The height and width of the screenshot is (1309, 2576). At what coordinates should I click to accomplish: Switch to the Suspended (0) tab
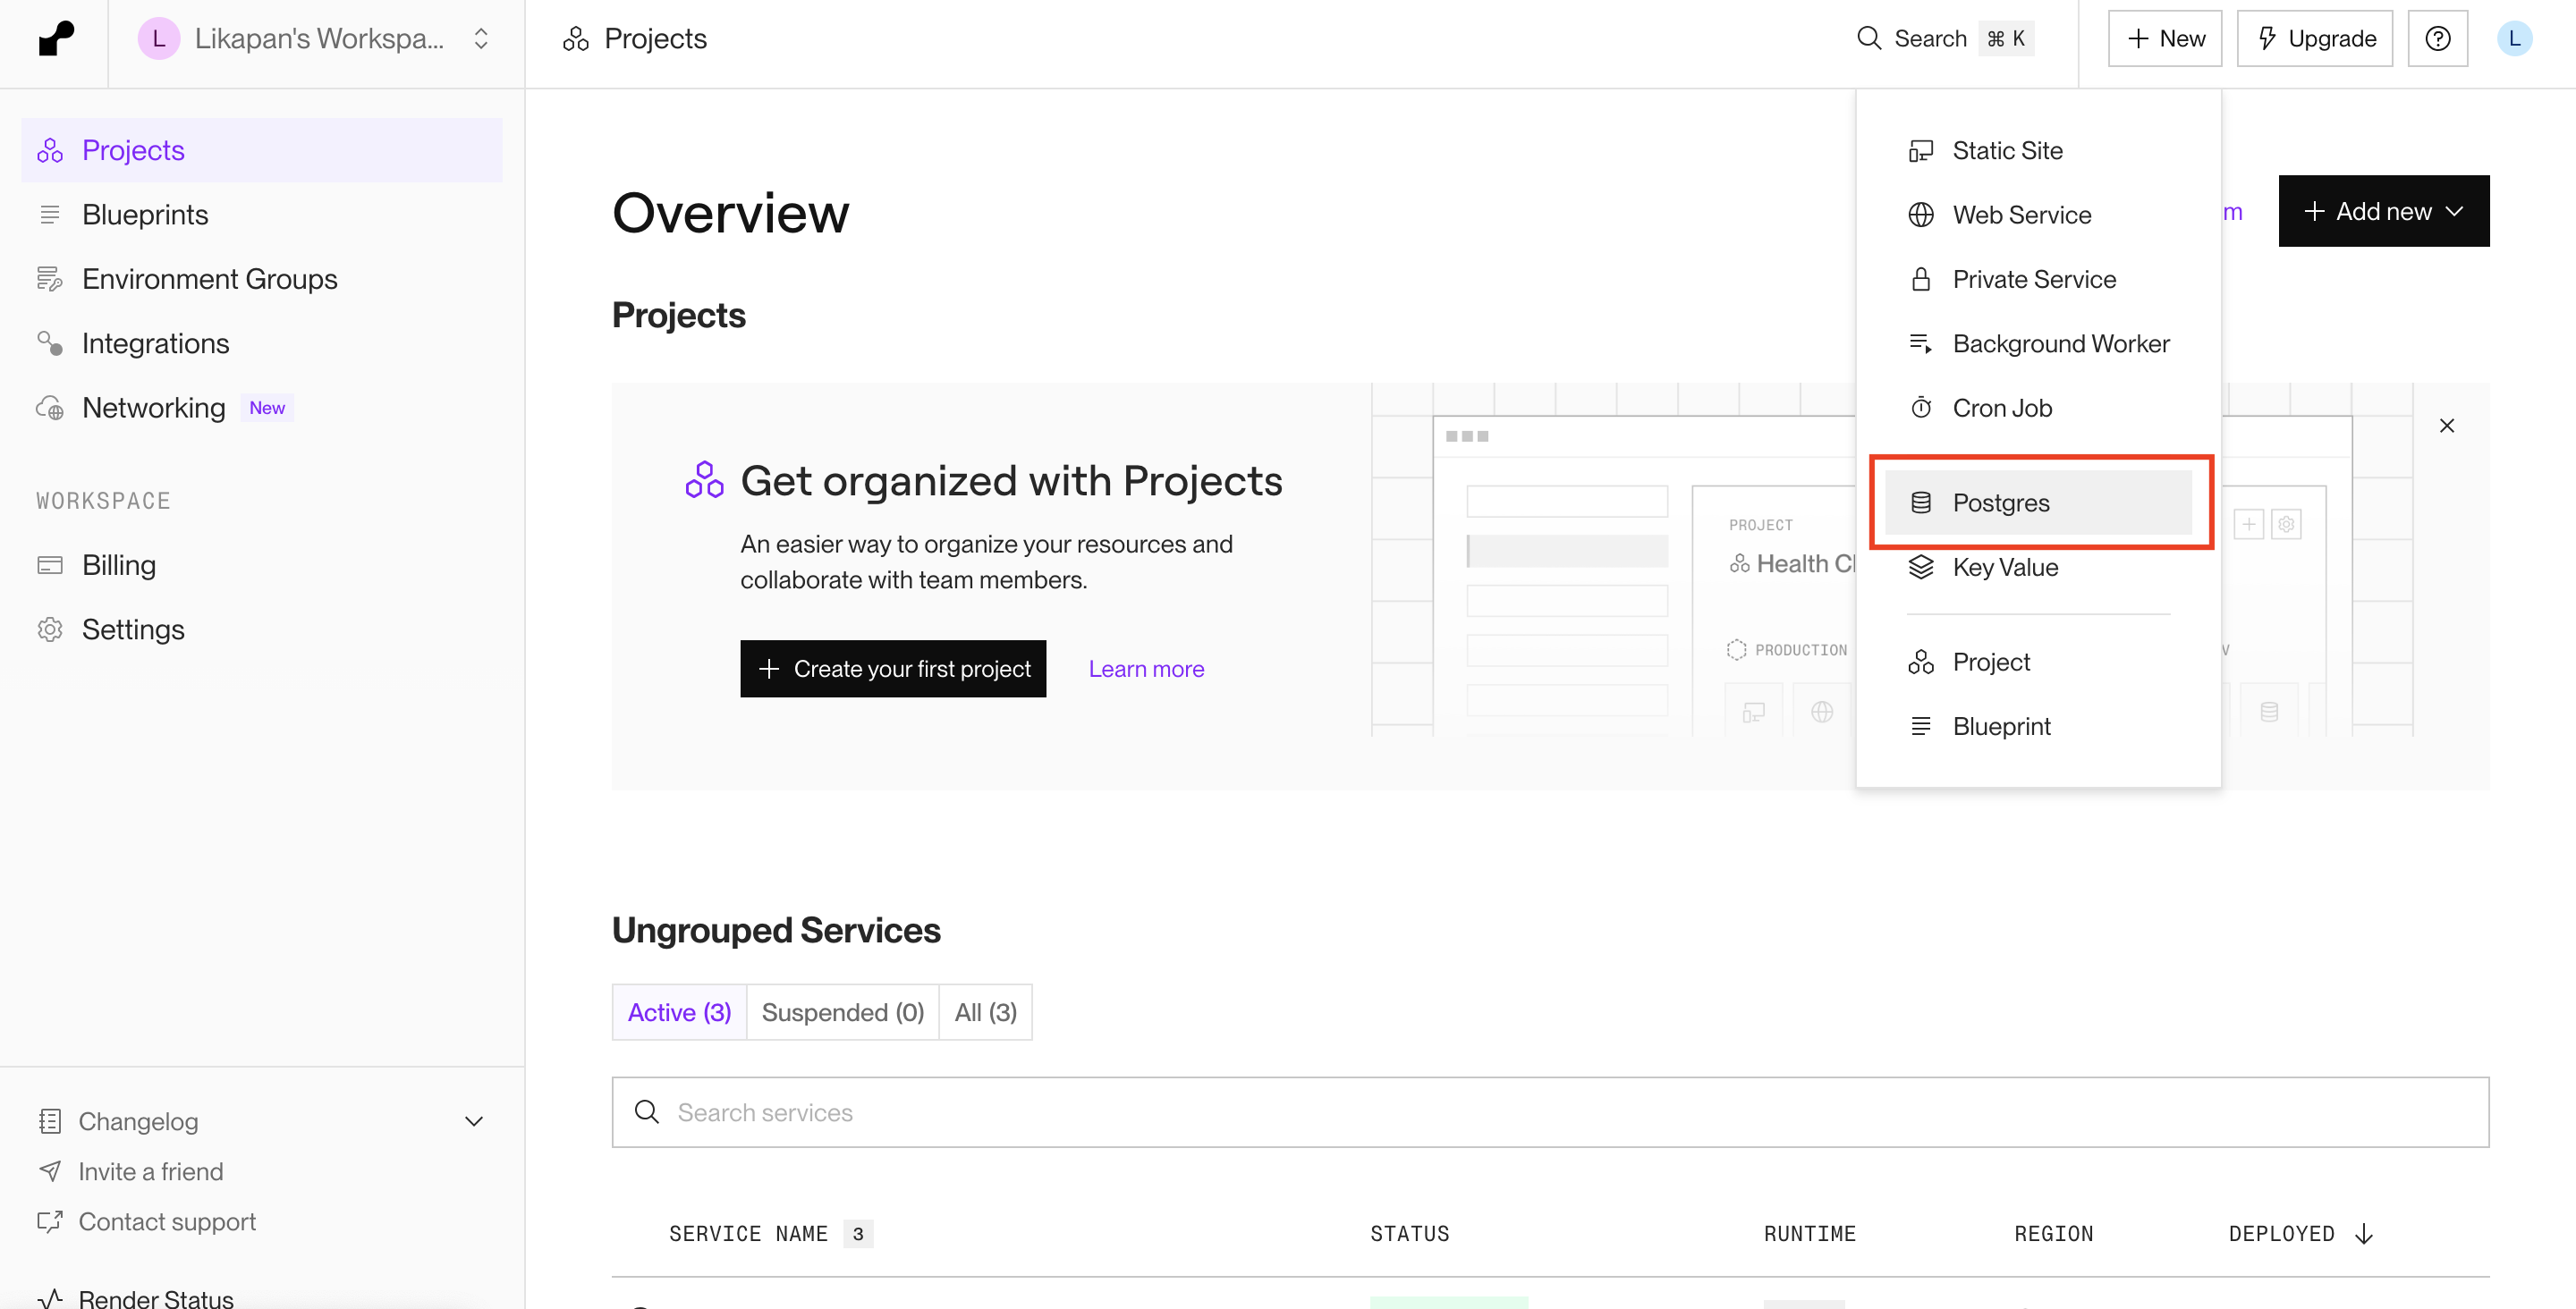point(842,1012)
